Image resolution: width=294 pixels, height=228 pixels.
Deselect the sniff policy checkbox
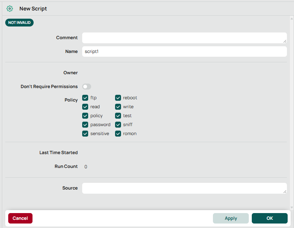[118, 125]
